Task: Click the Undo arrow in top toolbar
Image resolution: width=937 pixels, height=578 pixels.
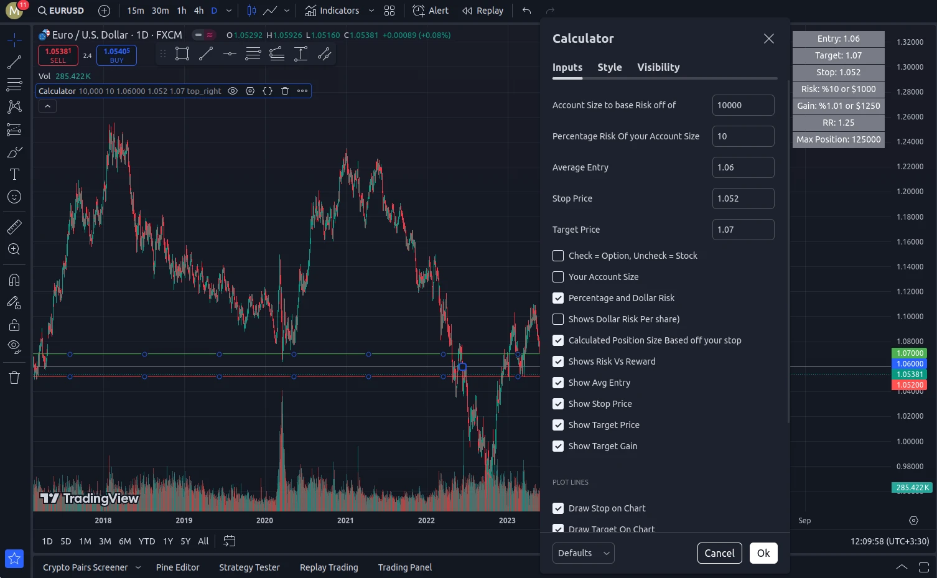Action: point(526,11)
